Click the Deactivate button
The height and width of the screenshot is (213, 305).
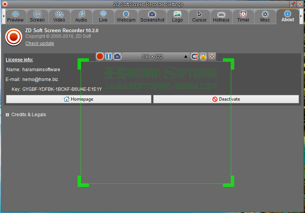[x=226, y=99]
